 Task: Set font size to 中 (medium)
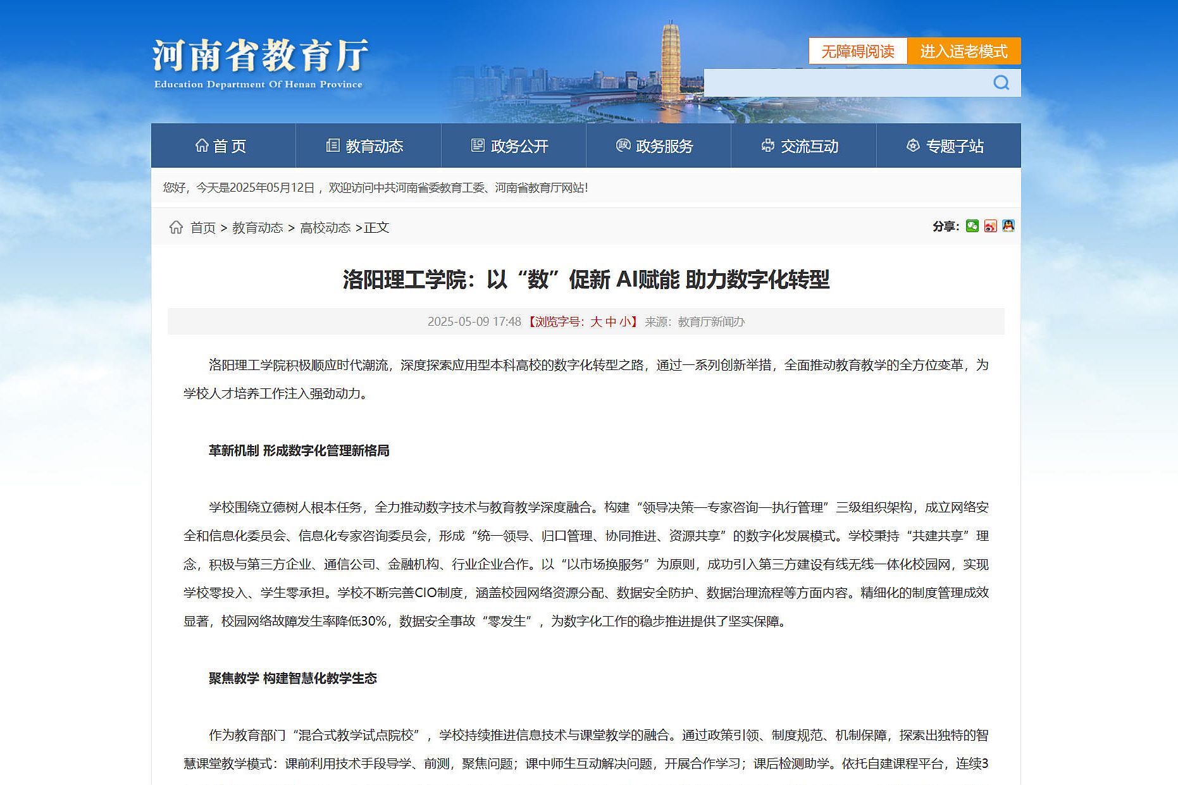611,321
